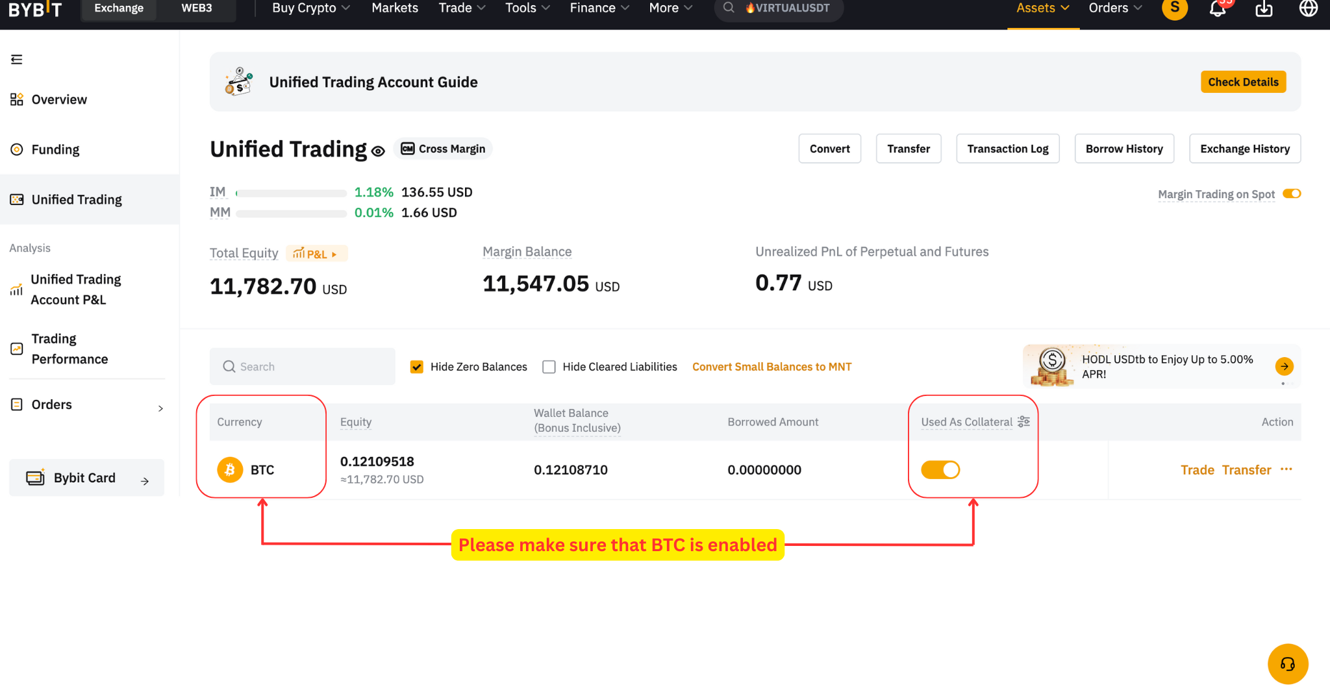Click the Wallet Balance column header
Screen dimensions: 1330x692
click(577, 420)
